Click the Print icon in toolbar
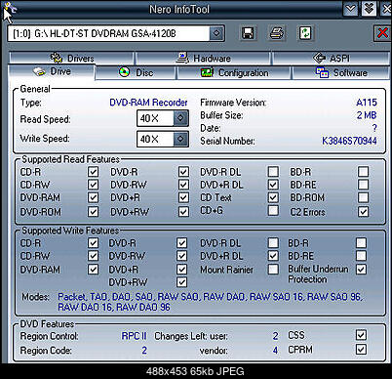The image size is (392, 379). coord(277,33)
